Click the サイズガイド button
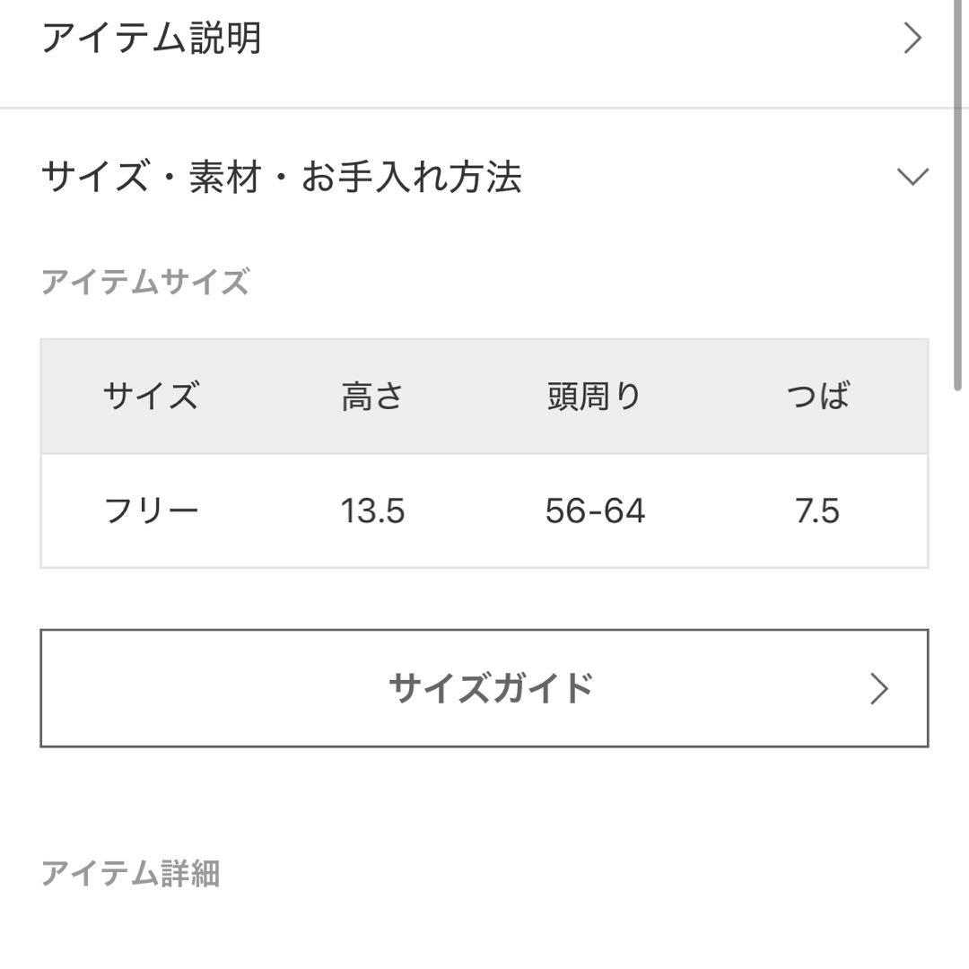 click(484, 688)
